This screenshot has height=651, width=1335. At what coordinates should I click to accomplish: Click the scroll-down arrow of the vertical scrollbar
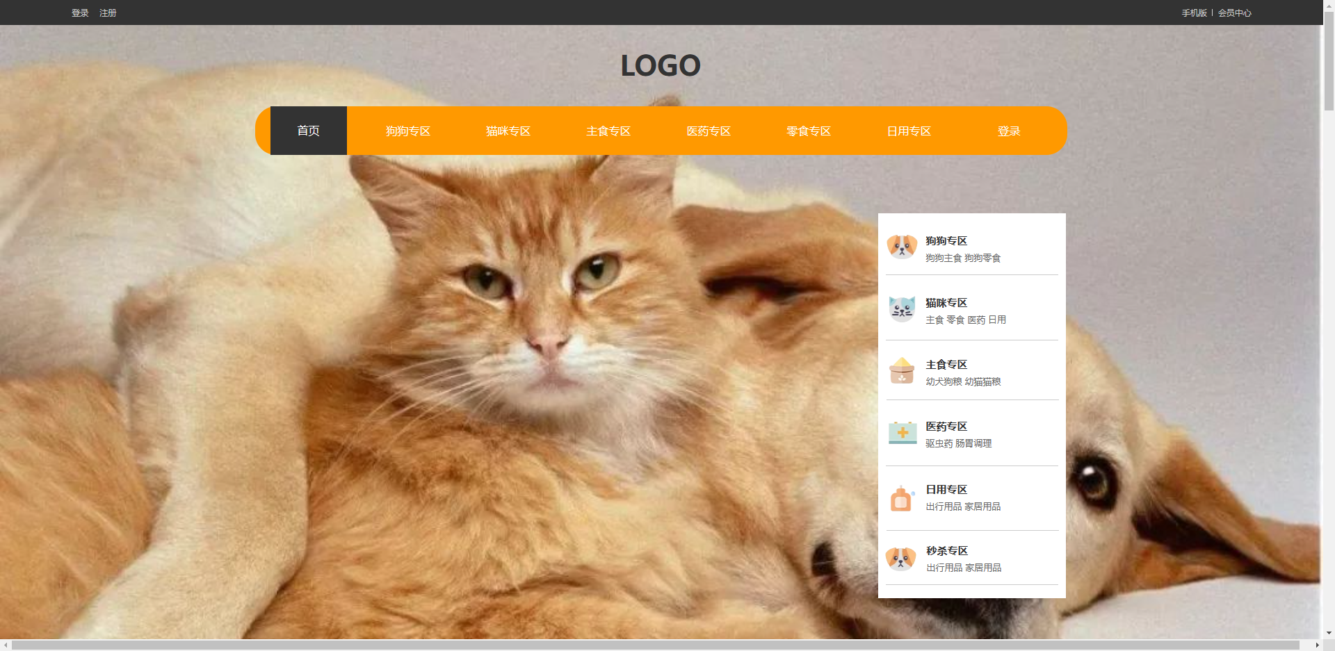pos(1329,634)
